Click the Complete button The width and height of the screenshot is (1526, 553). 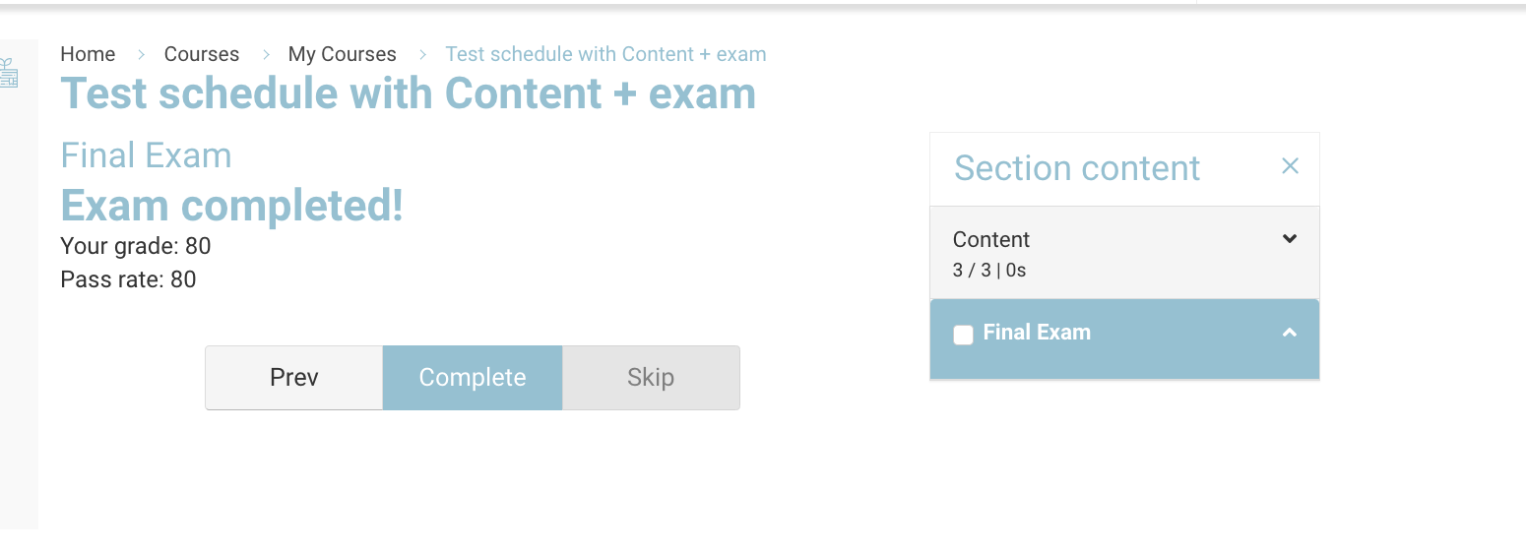(x=473, y=378)
